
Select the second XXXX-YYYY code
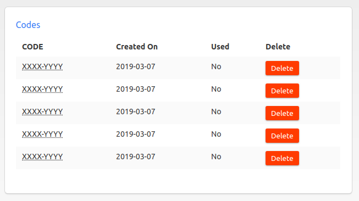[42, 89]
